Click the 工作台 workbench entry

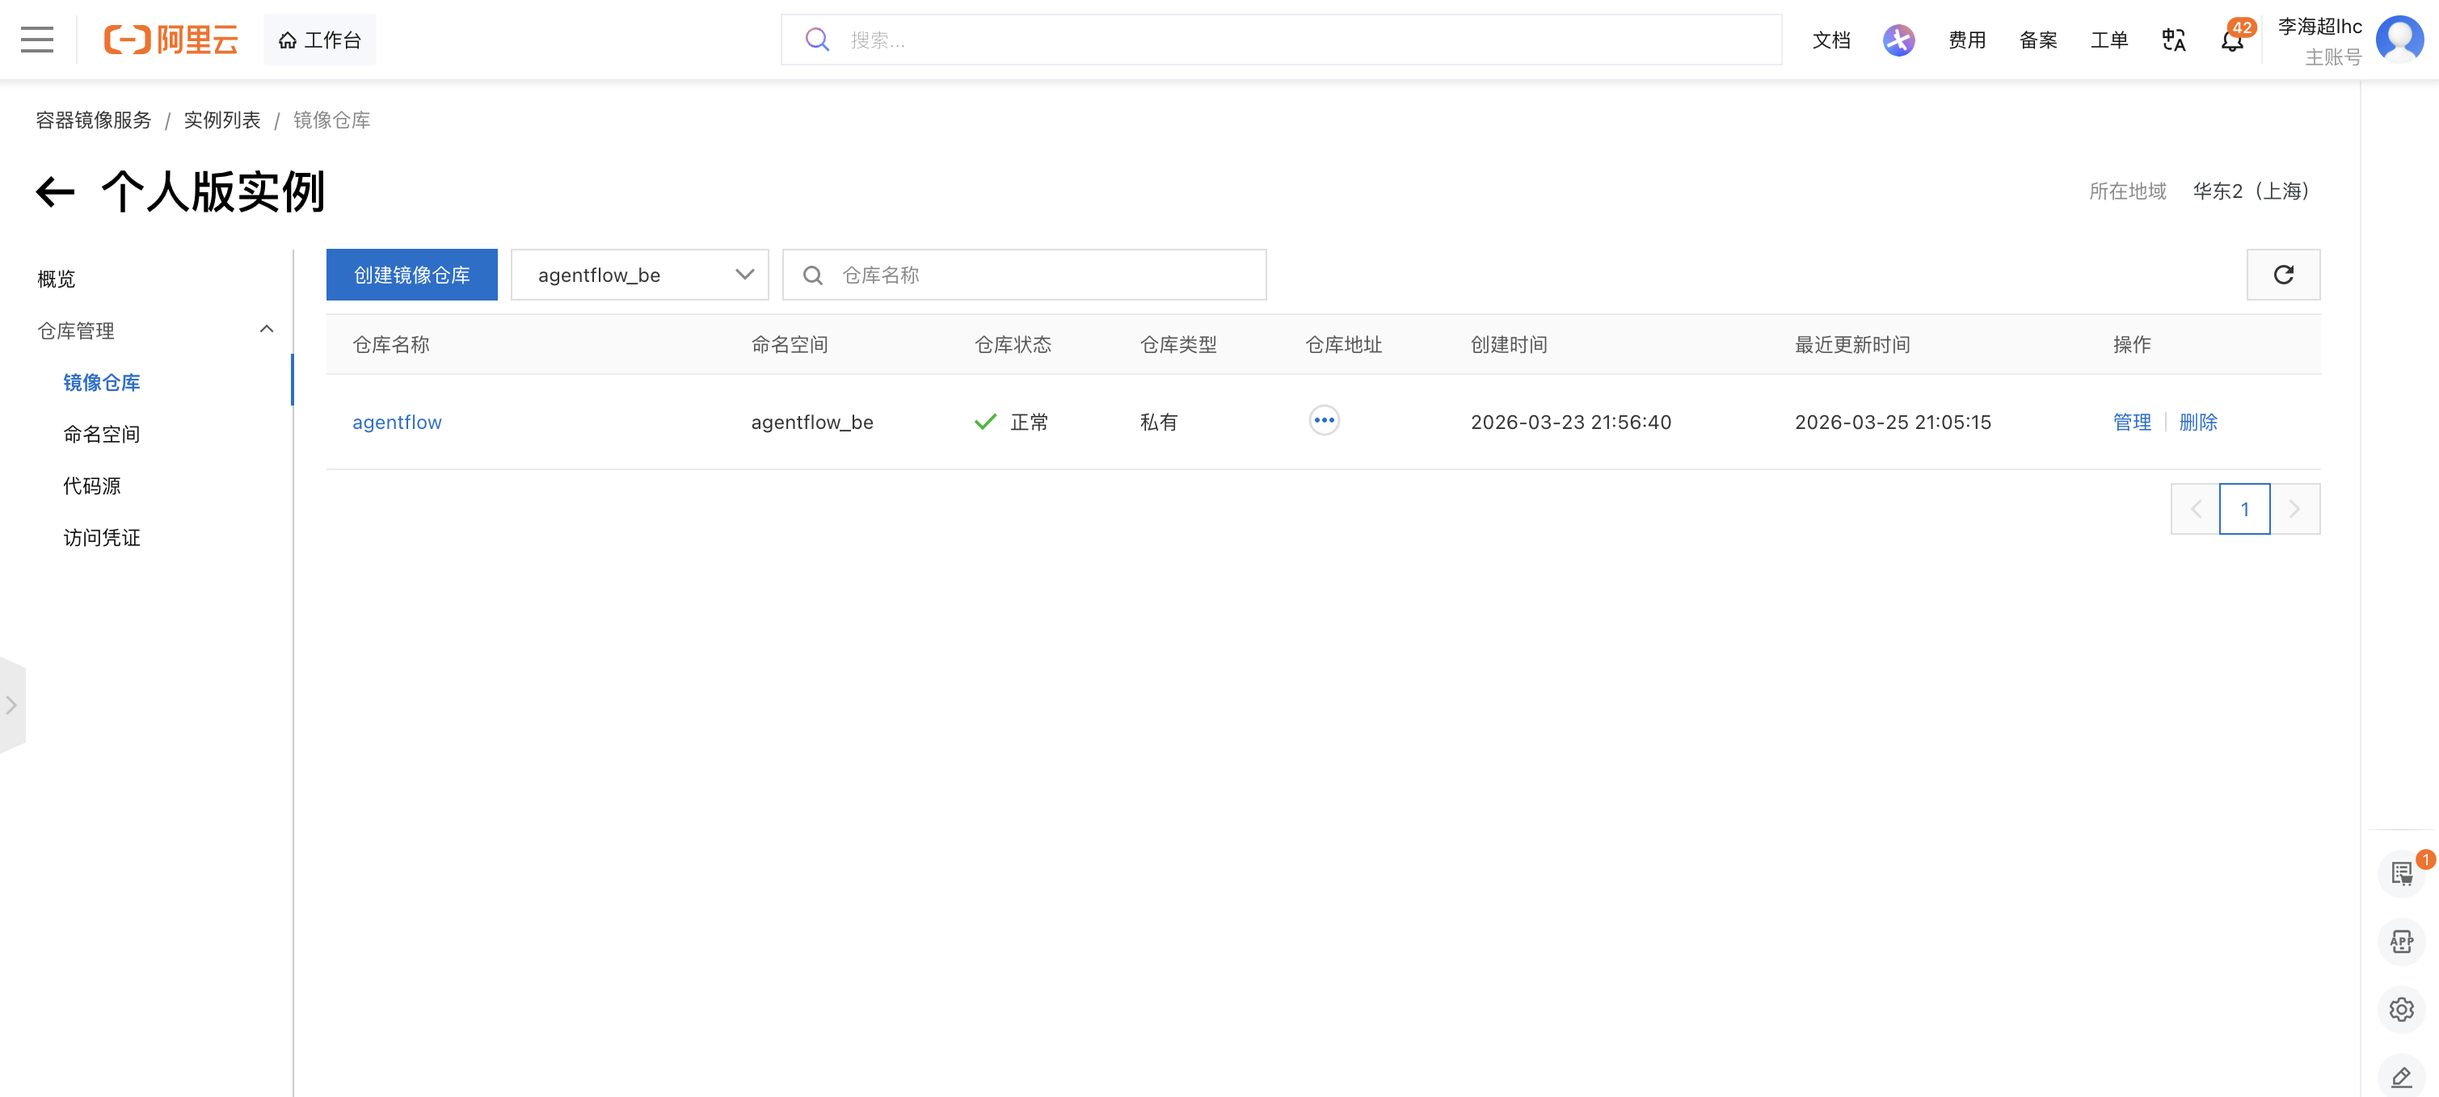(x=319, y=39)
